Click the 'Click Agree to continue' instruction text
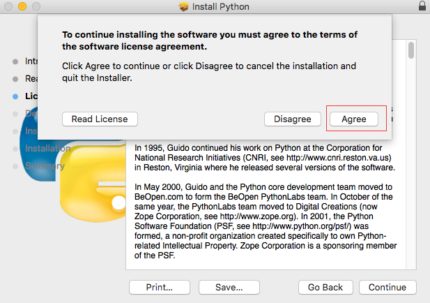The image size is (430, 303). tap(209, 72)
